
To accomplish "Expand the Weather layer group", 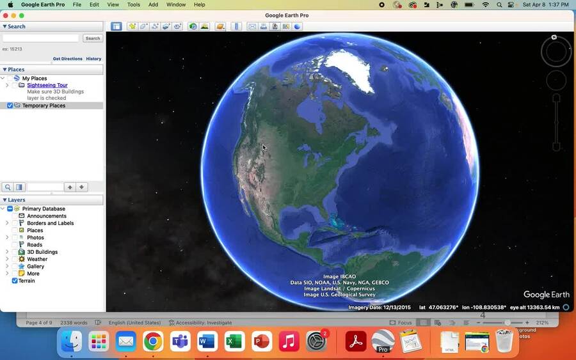I will [7, 259].
